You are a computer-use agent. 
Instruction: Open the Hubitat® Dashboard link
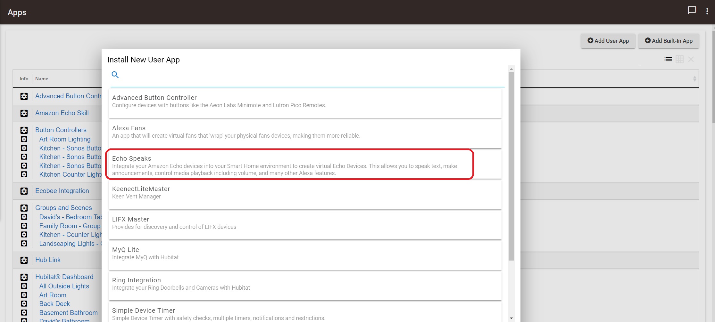click(x=64, y=277)
